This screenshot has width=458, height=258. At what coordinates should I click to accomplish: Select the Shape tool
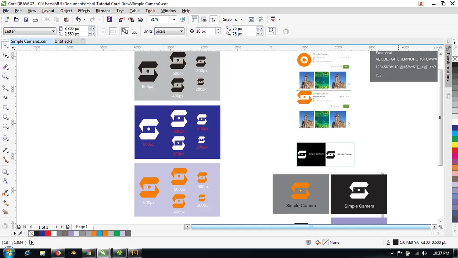coord(5,55)
